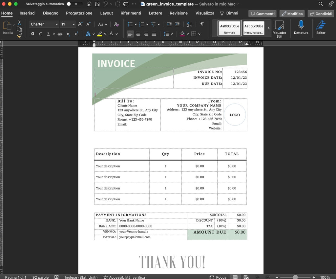Screen dimensions: 336x279
Task: Open the font size dropdown
Action: [x=68, y=24]
